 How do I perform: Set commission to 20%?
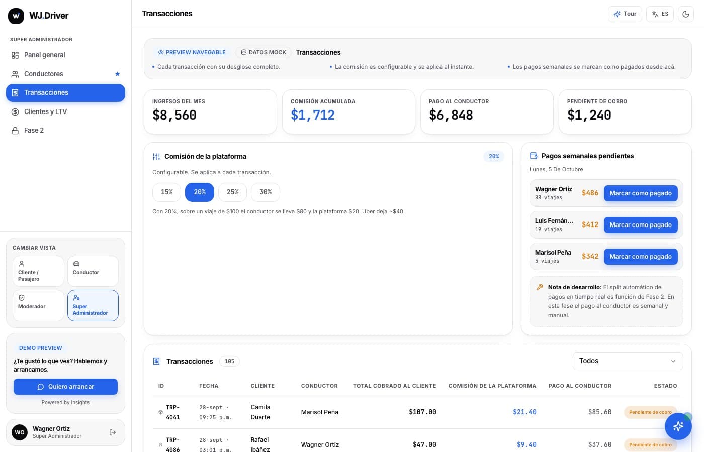[x=200, y=192]
